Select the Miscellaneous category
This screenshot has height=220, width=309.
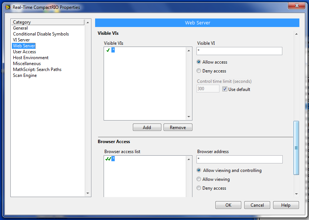[27, 64]
